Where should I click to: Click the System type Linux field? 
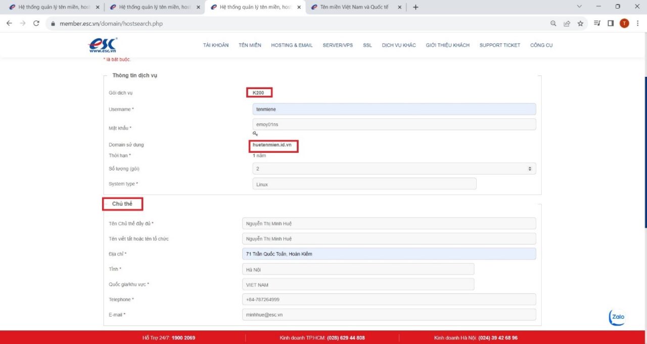tap(364, 184)
